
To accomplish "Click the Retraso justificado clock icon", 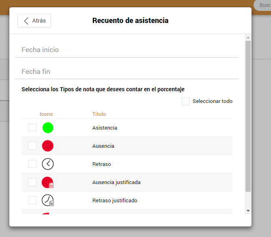I will pos(48,200).
